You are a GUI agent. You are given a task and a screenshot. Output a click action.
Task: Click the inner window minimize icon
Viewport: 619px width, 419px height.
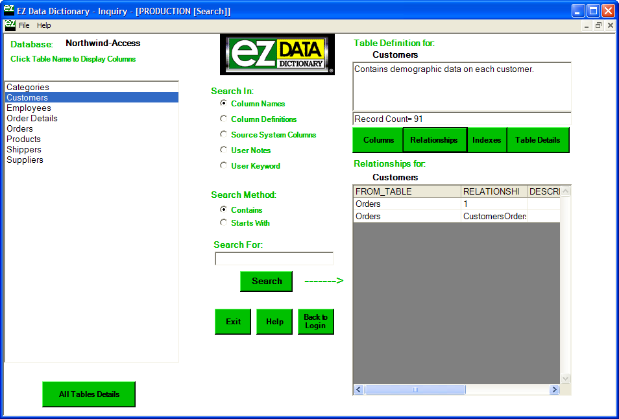coord(587,25)
